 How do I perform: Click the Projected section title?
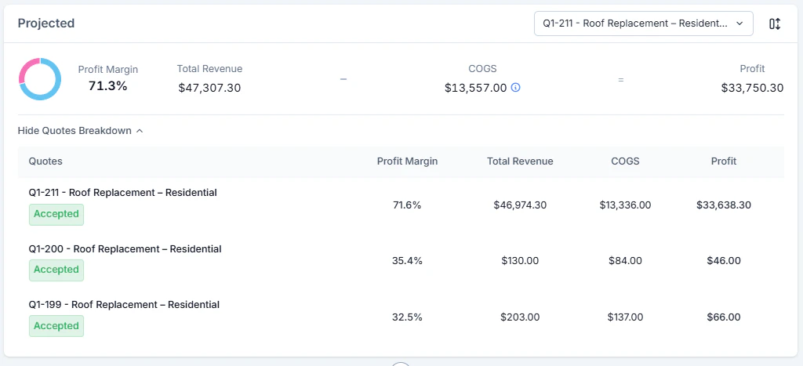(x=46, y=23)
